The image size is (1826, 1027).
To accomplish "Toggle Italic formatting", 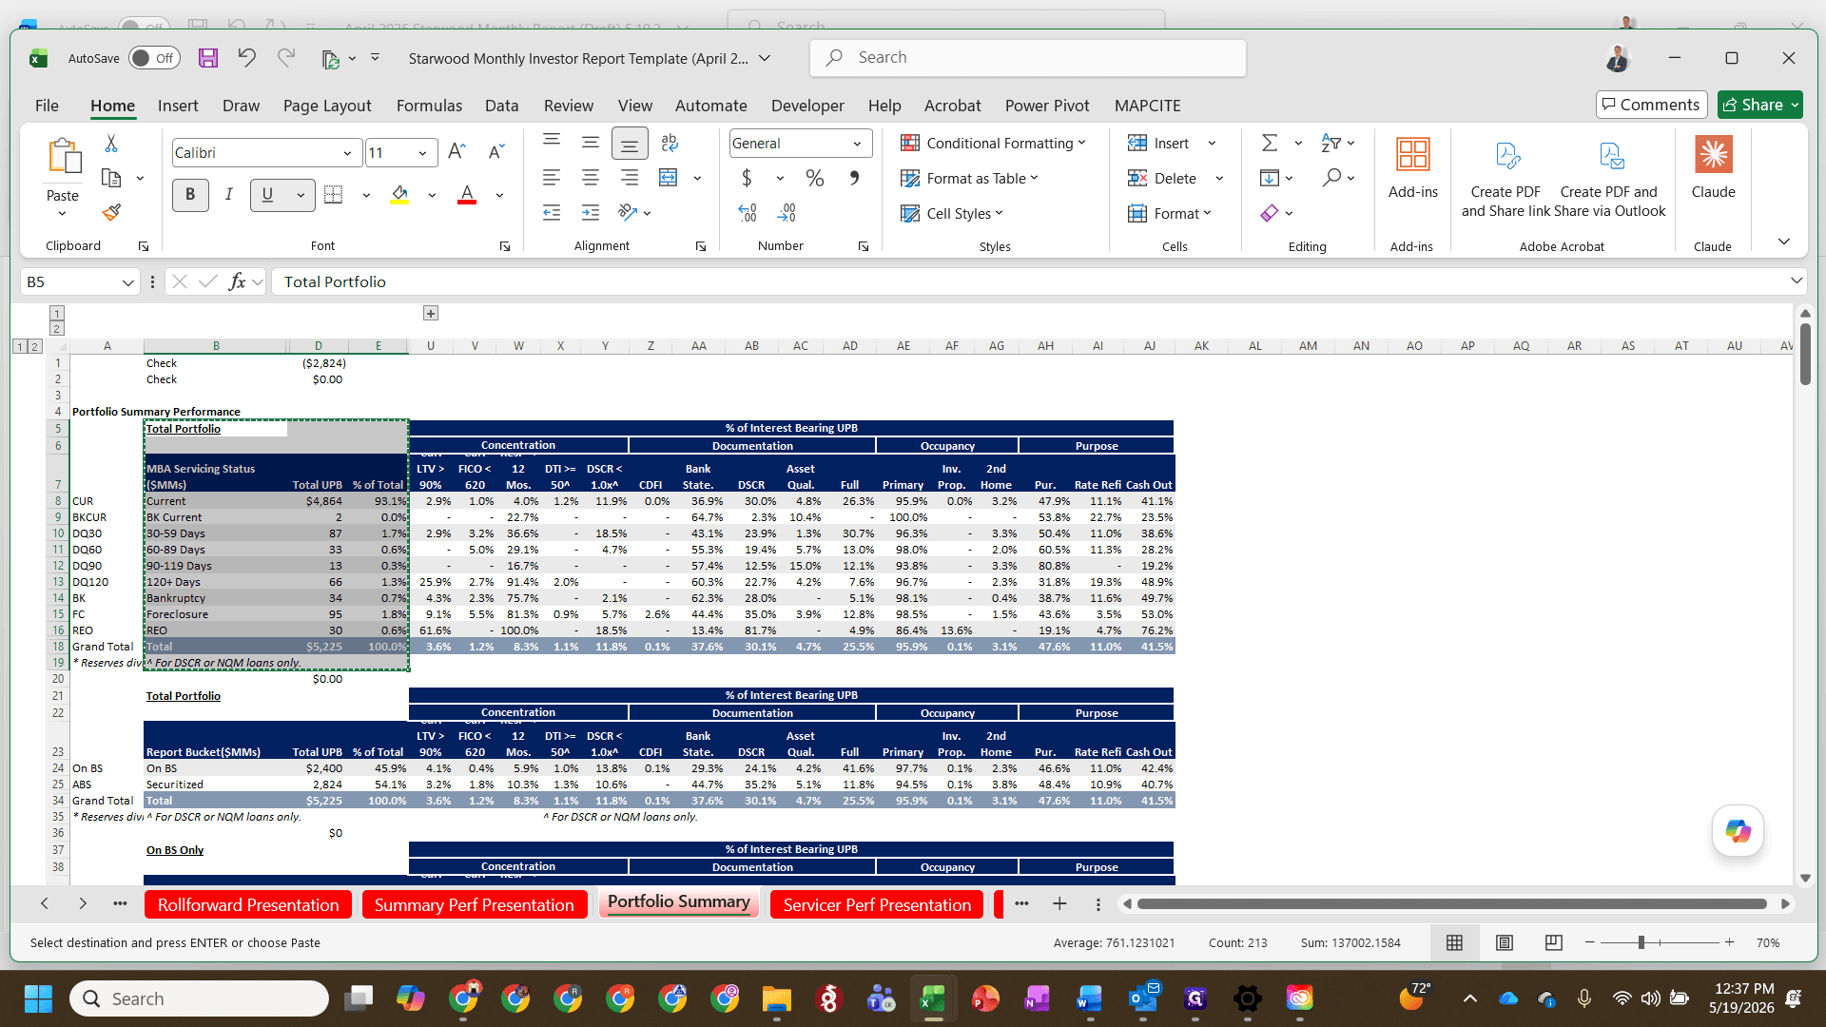I will point(229,195).
